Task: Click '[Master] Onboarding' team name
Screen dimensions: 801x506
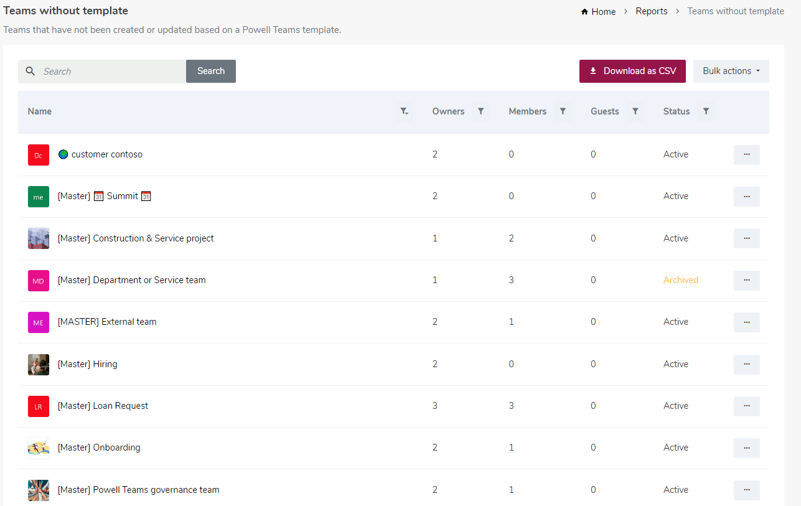Action: point(99,447)
